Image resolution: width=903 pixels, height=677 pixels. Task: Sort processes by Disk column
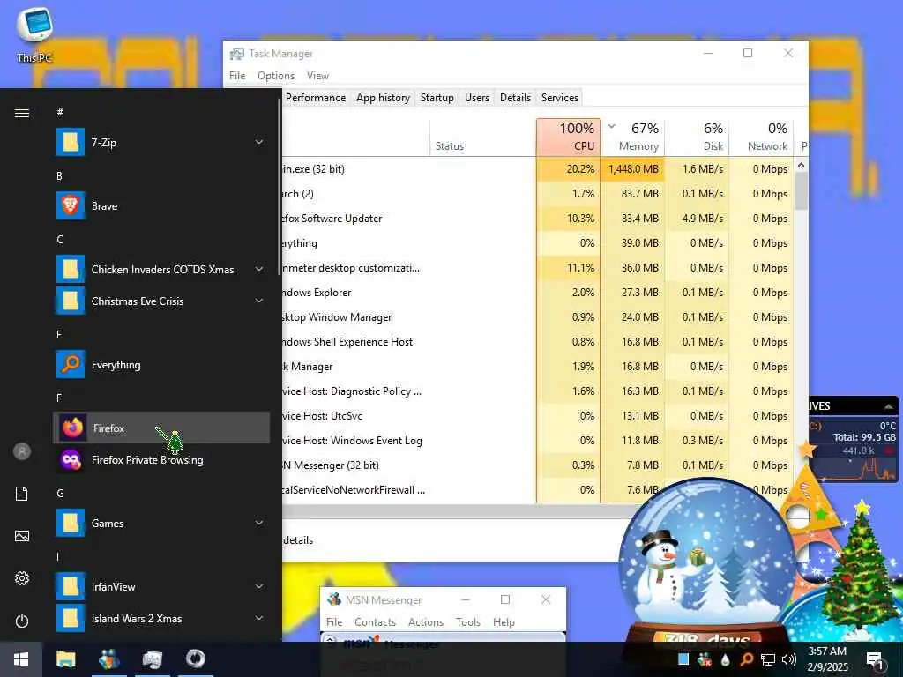tap(697, 137)
